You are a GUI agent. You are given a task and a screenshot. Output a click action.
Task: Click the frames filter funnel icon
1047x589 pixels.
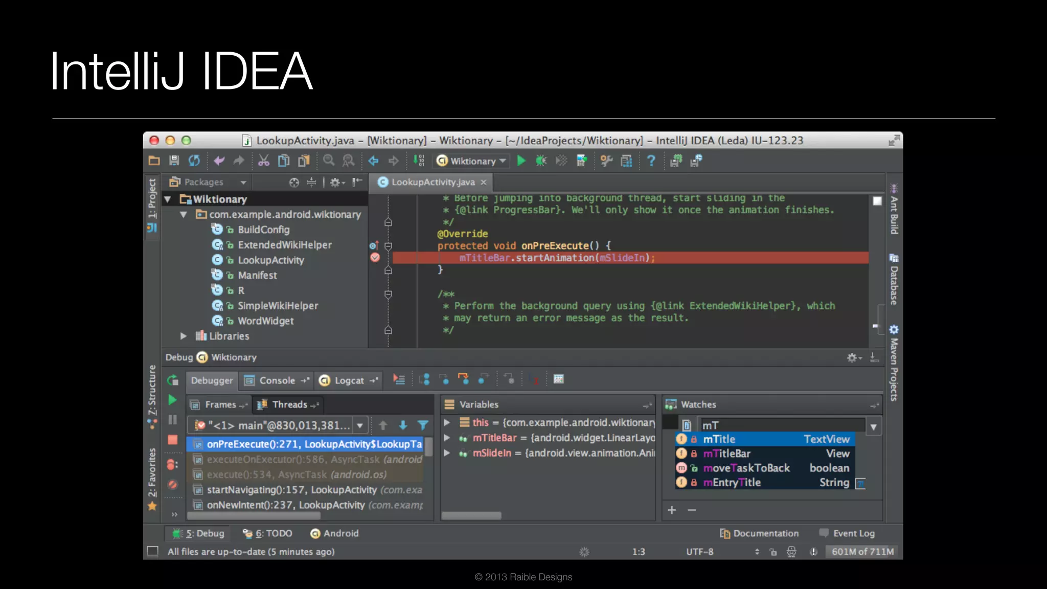(423, 425)
